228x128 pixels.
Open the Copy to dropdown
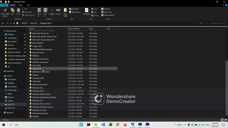pos(45,12)
